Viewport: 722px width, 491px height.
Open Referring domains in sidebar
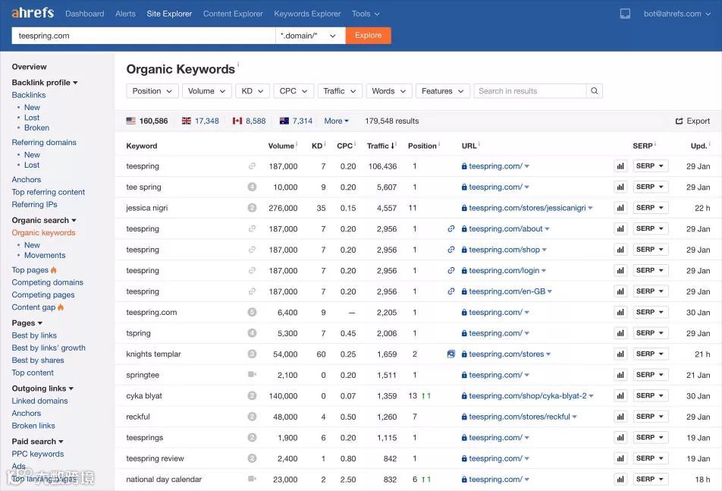tap(44, 143)
